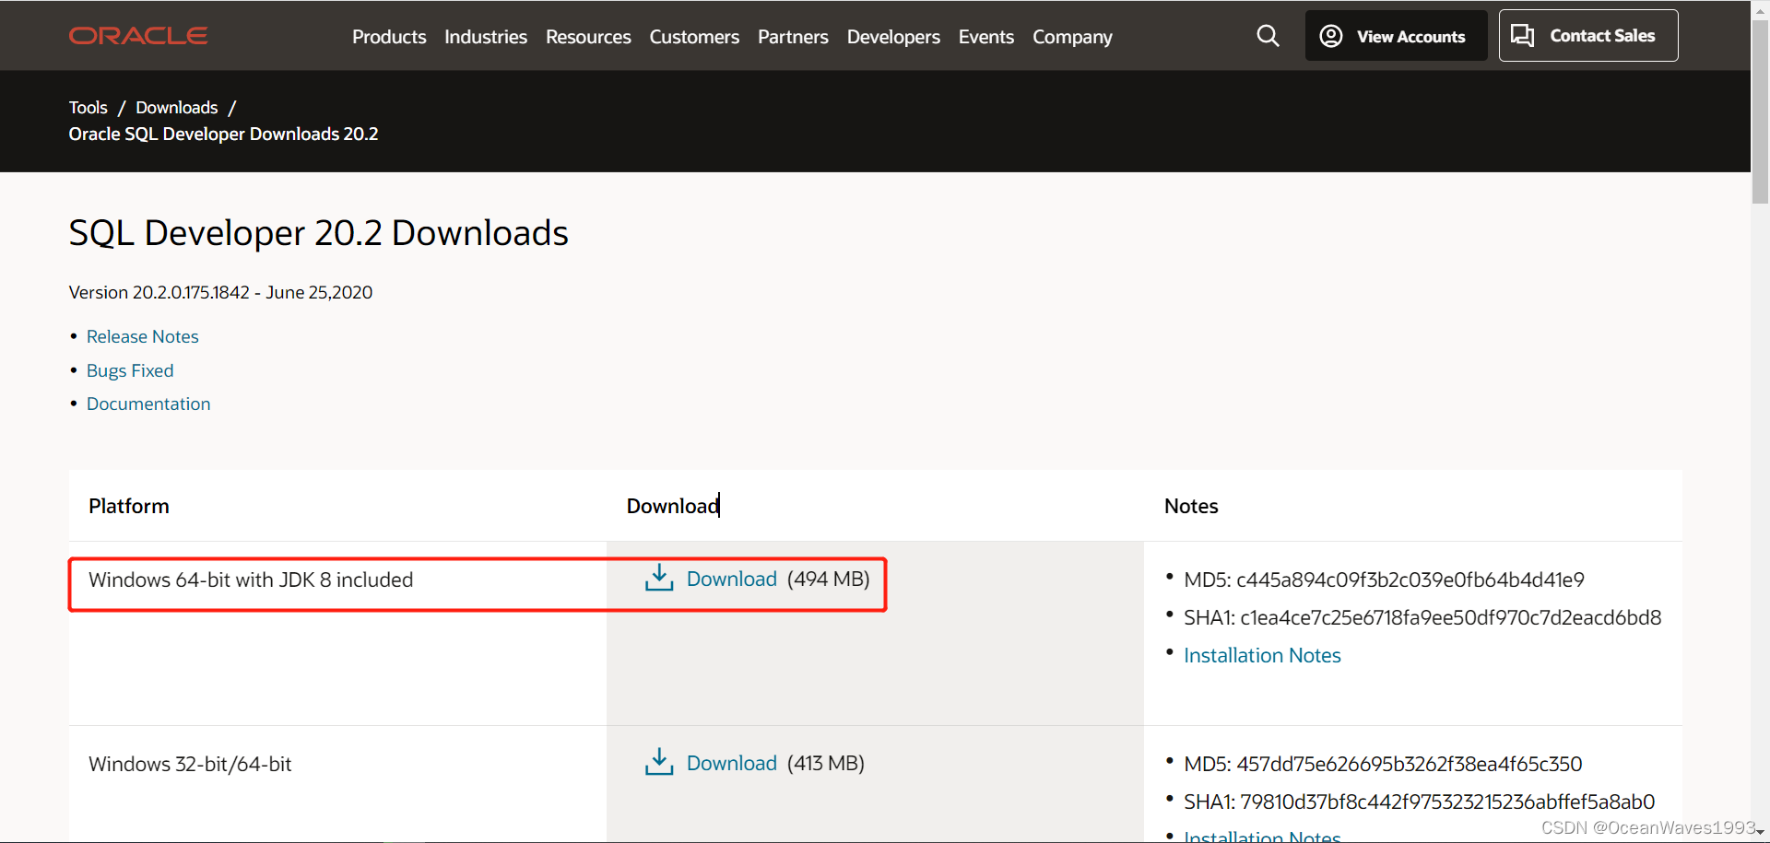Open the Customers menu
This screenshot has width=1770, height=843.
tap(694, 37)
